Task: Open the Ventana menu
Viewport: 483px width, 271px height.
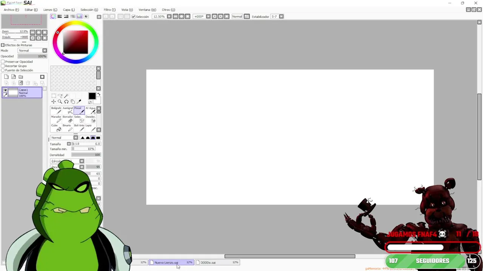Action: click(147, 10)
